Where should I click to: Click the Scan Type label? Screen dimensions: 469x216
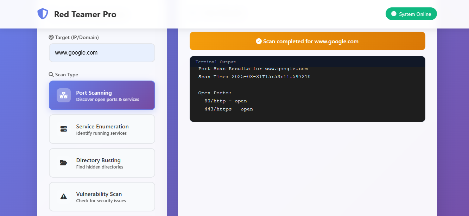tap(67, 75)
